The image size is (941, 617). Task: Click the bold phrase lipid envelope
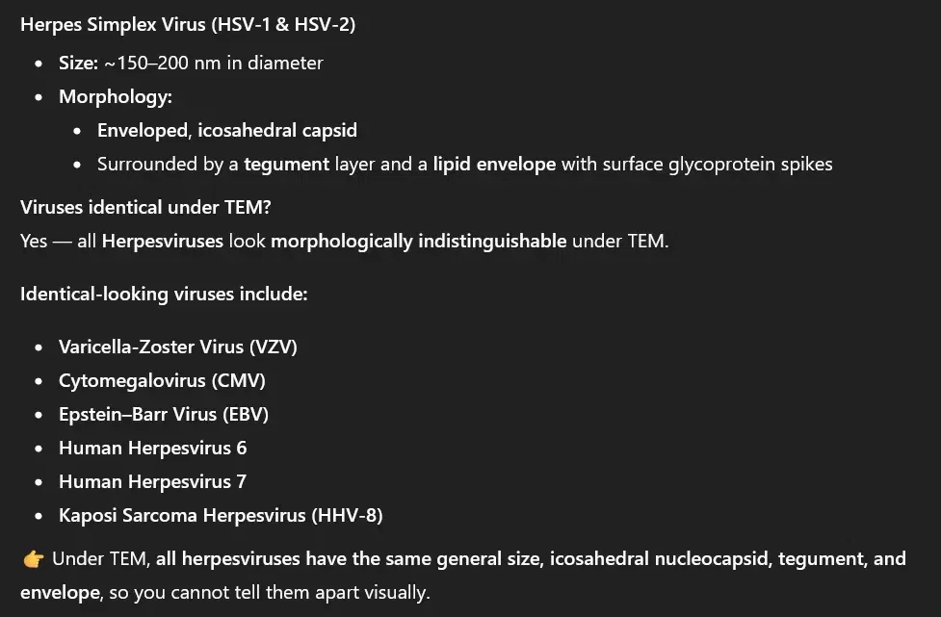494,165
